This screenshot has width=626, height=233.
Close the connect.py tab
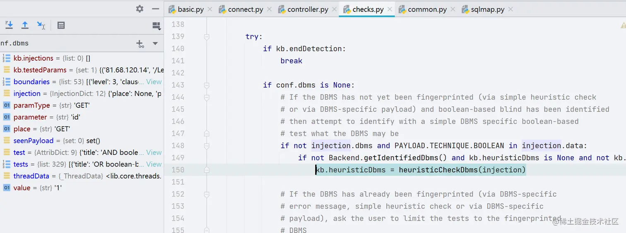[x=270, y=9]
